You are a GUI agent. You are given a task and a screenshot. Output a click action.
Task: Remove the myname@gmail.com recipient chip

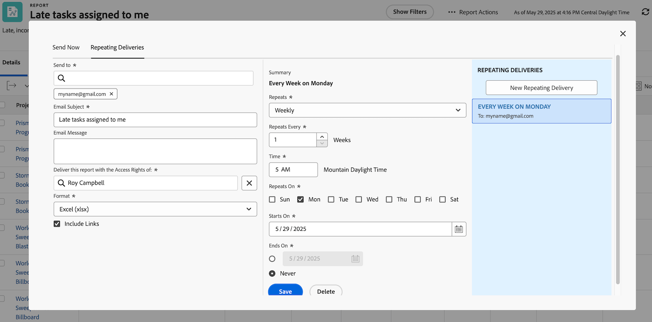[112, 94]
